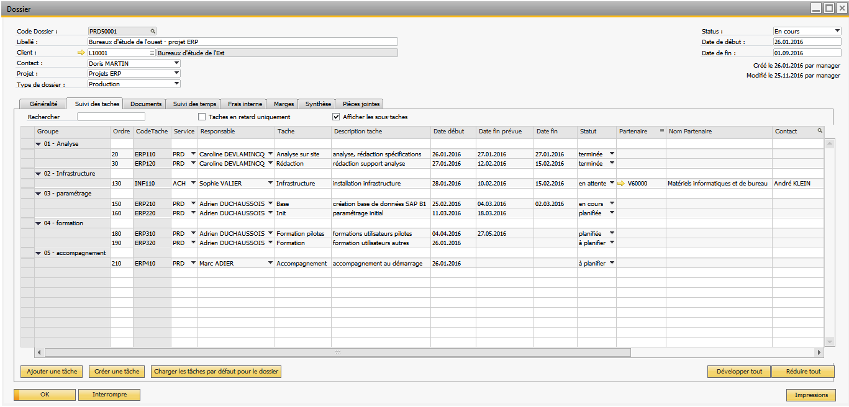Click the Partenaire column header list icon
Image resolution: width=849 pixels, height=407 pixels.
point(661,132)
